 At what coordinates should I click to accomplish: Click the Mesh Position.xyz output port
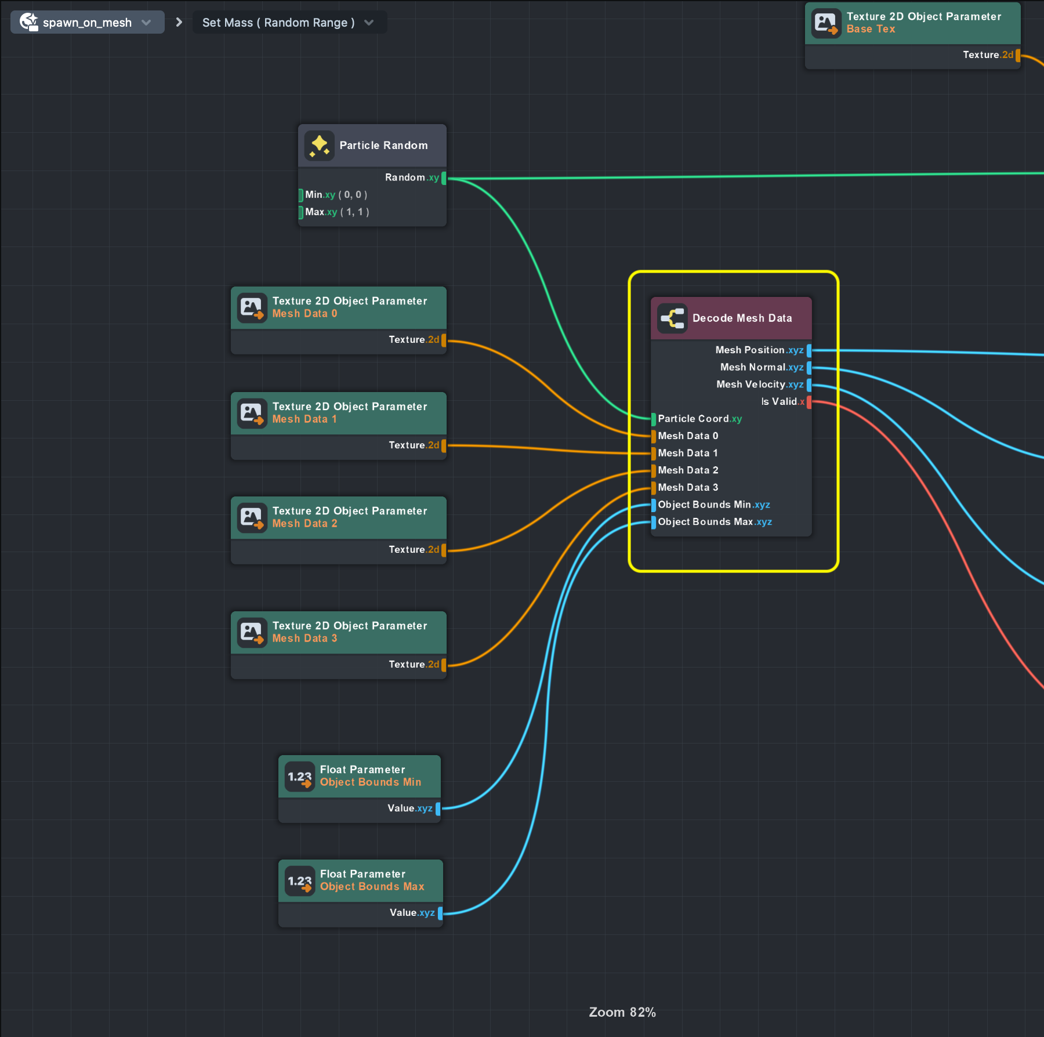(809, 350)
